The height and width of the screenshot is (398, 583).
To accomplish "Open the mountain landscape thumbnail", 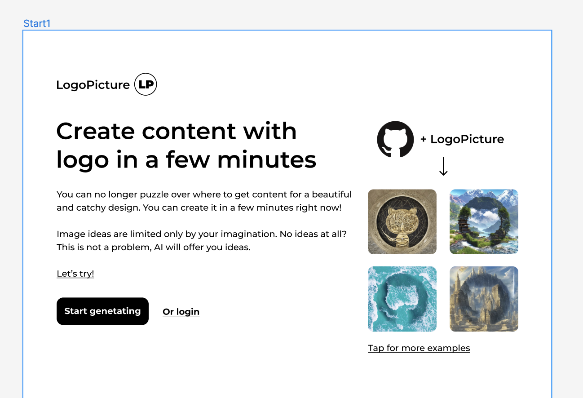I will pos(484,222).
